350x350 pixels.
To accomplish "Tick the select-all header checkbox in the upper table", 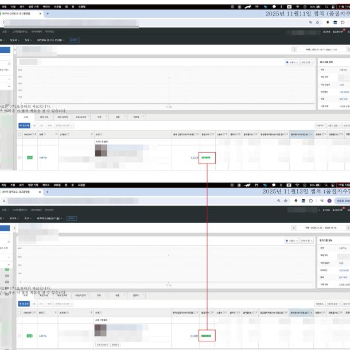I will coord(20,134).
